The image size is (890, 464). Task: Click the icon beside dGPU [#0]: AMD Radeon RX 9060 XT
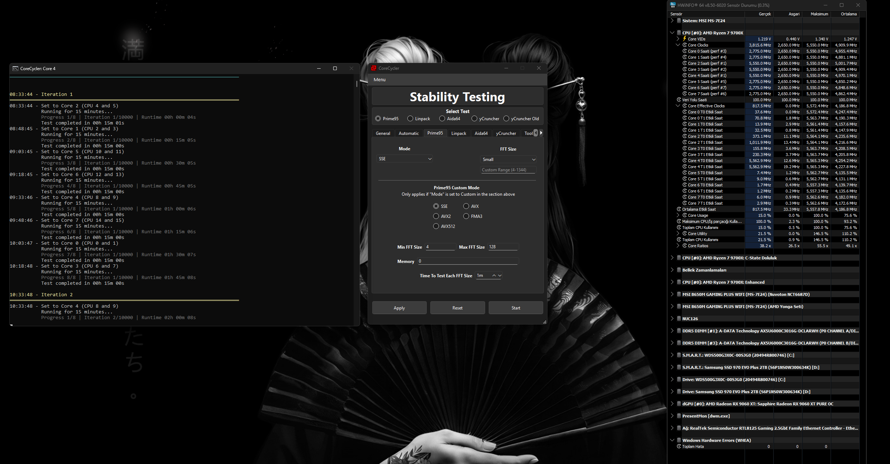[679, 404]
